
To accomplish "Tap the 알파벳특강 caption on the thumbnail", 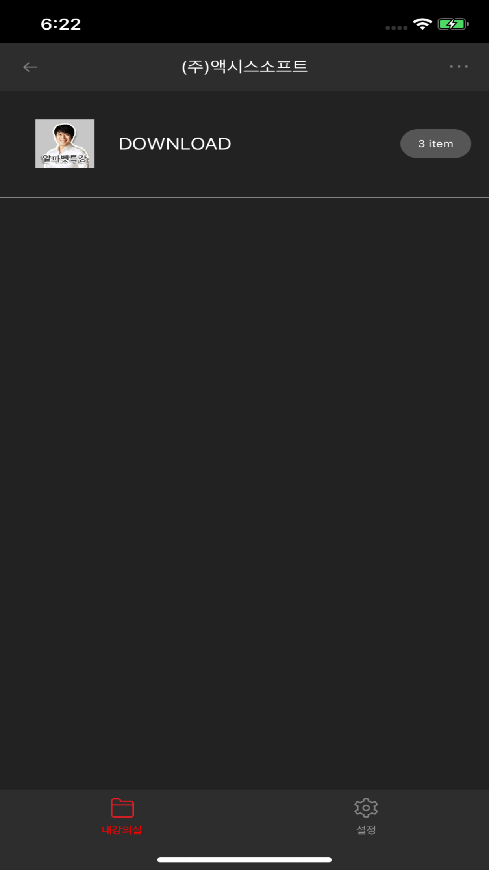I will point(65,159).
